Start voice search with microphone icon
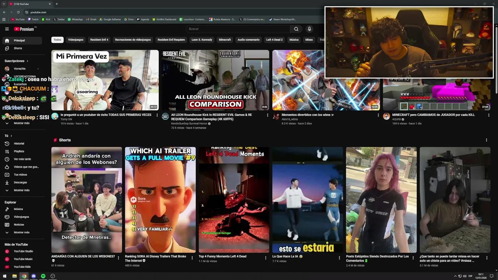 click(x=309, y=29)
